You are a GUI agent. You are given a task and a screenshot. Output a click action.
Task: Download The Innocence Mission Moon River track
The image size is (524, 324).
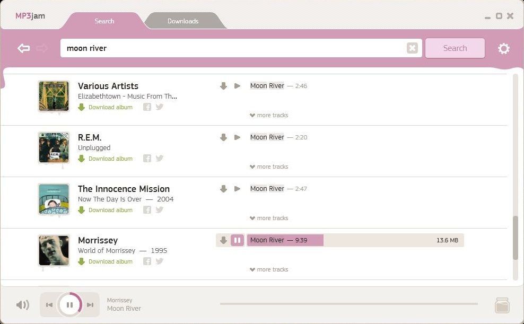coord(224,189)
